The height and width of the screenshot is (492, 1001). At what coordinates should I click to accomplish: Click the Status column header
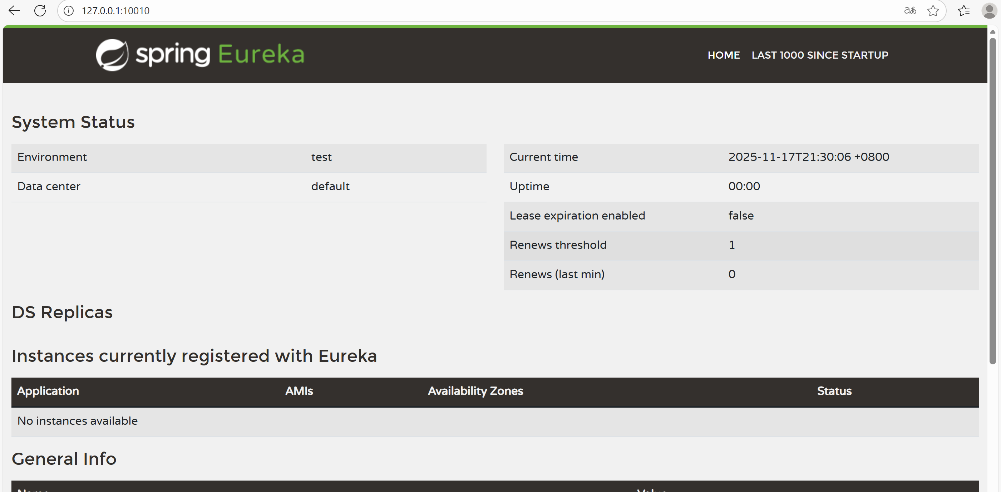point(834,391)
